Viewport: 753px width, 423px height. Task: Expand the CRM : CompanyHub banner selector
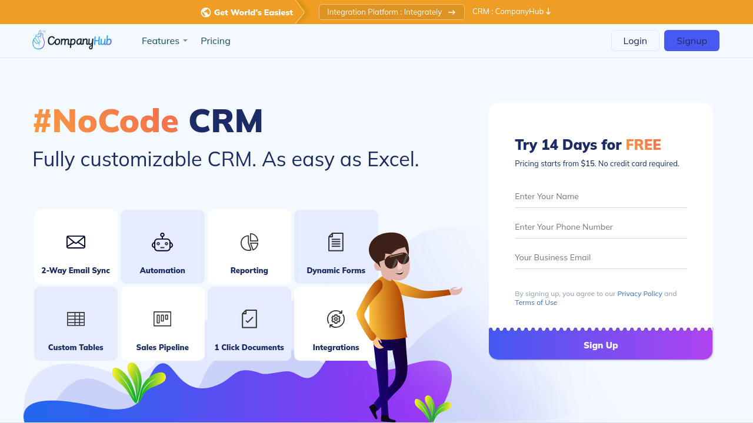(x=511, y=12)
